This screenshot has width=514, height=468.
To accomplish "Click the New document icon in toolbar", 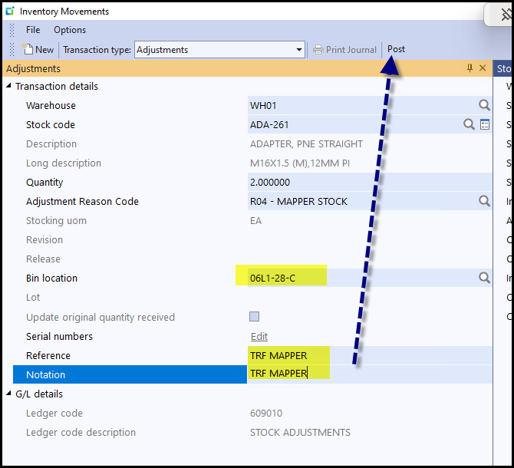I will 28,50.
